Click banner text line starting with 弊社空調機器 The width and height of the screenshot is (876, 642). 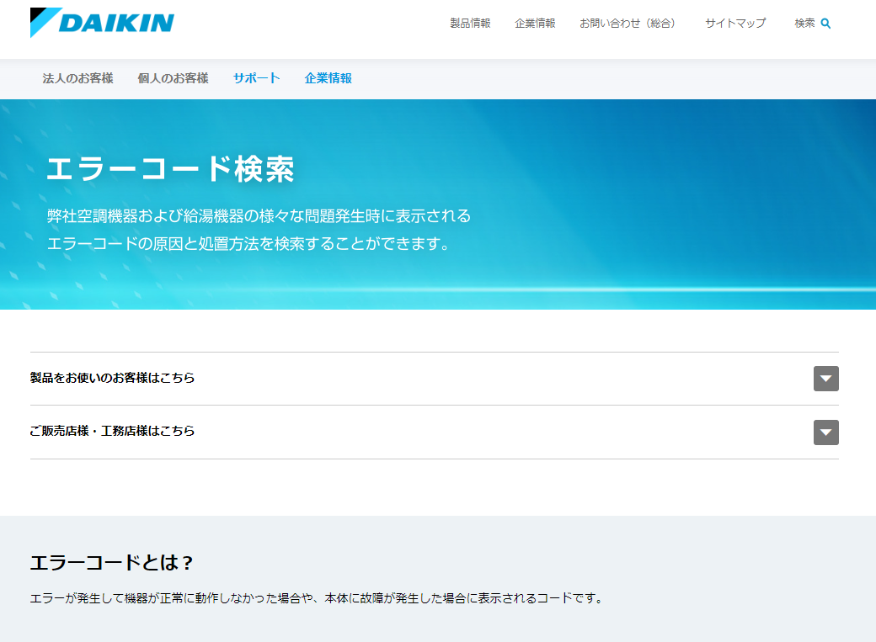tap(259, 215)
